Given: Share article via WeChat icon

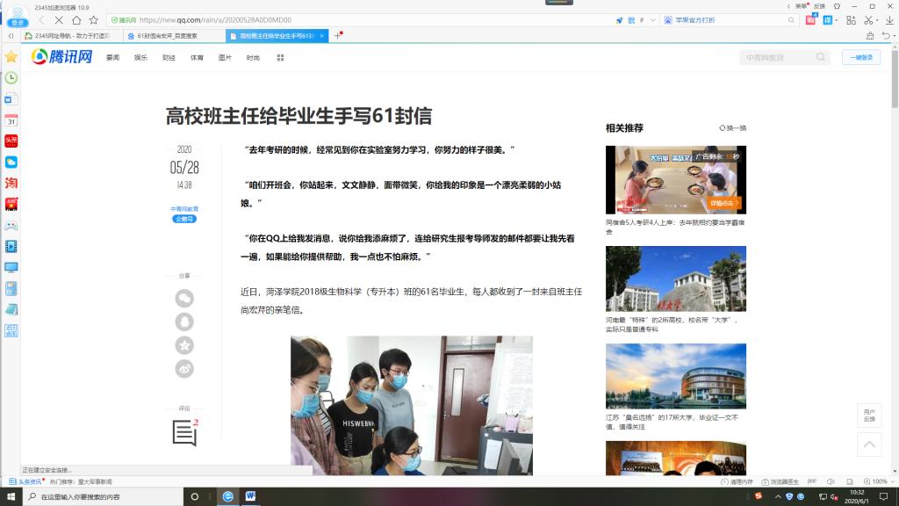Looking at the screenshot, I should 184,299.
